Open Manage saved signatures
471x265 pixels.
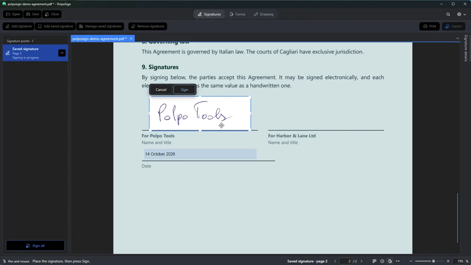click(100, 26)
